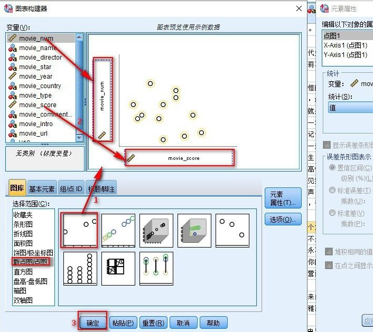Screen dimensions: 373x332
Task: Click 帮助 button
Action: [213, 322]
